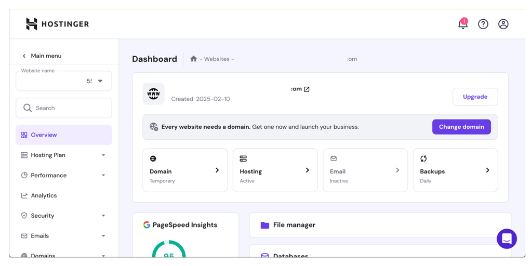
Task: Click the Domain Temporary card
Action: pyautogui.click(x=185, y=170)
